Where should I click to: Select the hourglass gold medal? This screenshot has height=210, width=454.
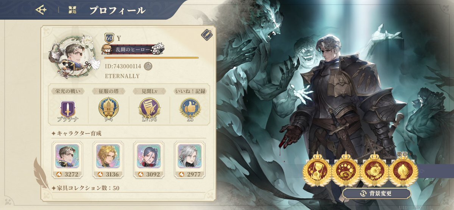click(x=317, y=169)
